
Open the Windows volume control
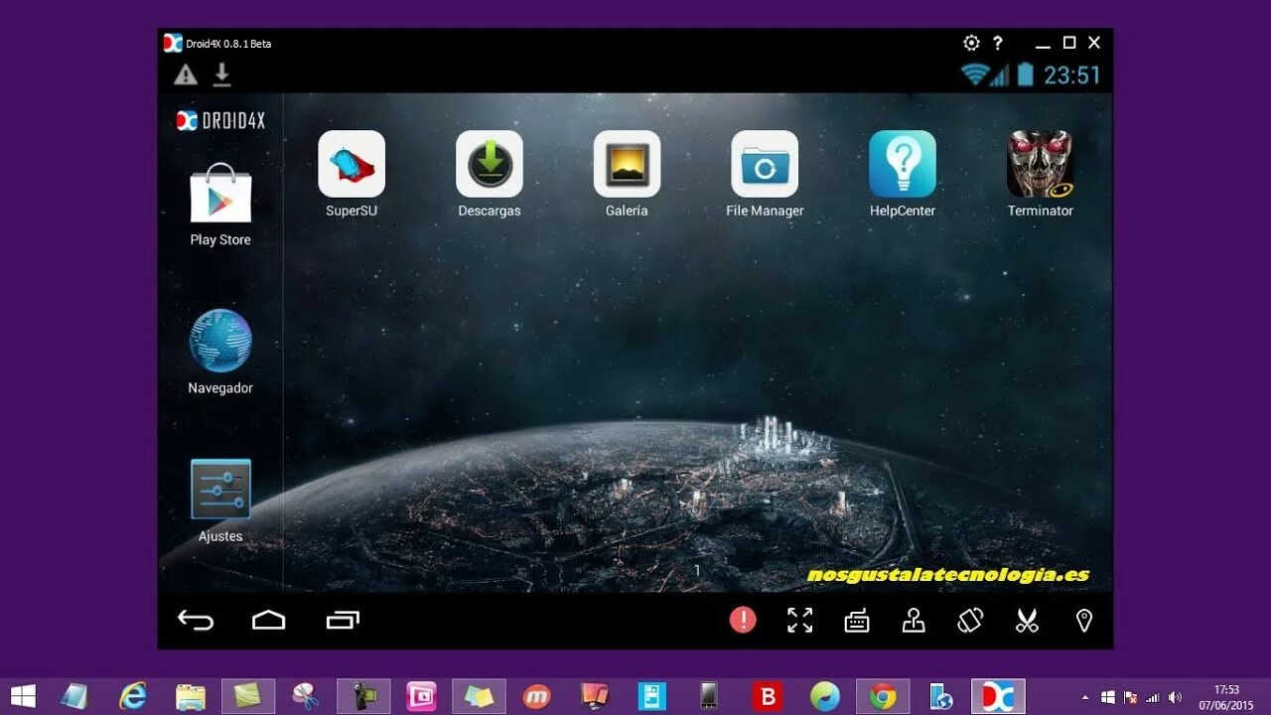pos(1176,697)
